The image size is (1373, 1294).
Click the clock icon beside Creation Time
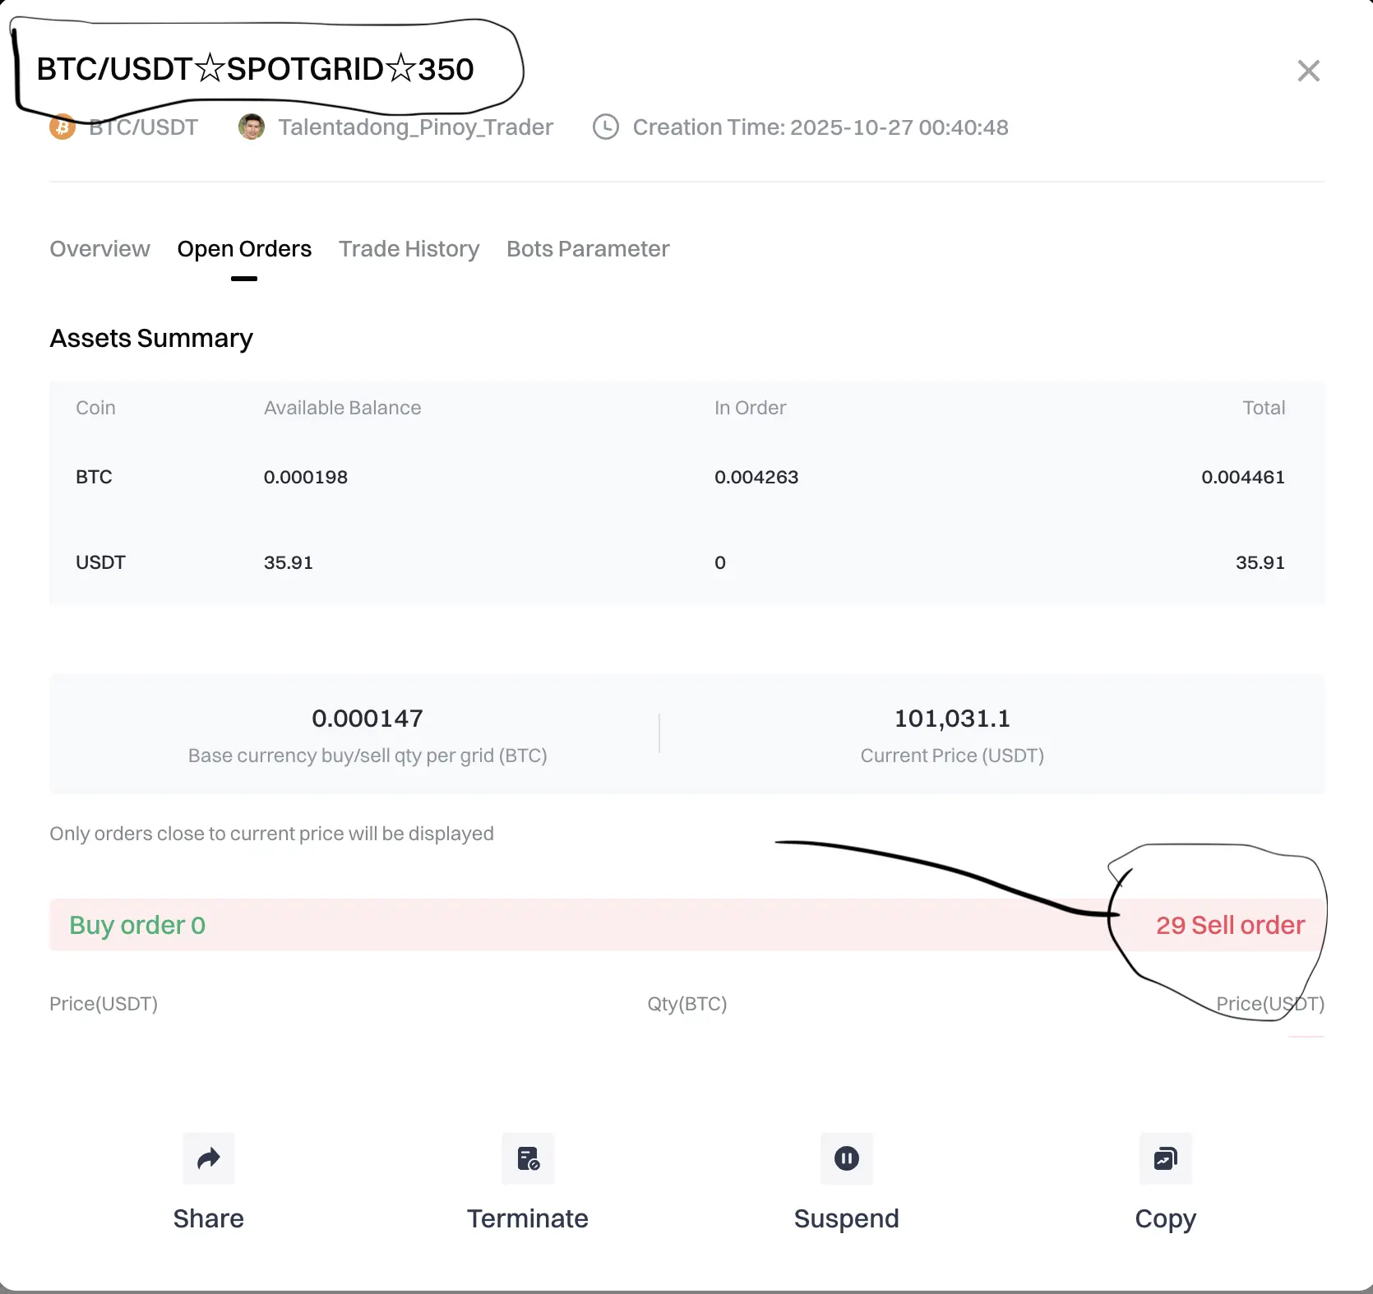[x=606, y=127]
